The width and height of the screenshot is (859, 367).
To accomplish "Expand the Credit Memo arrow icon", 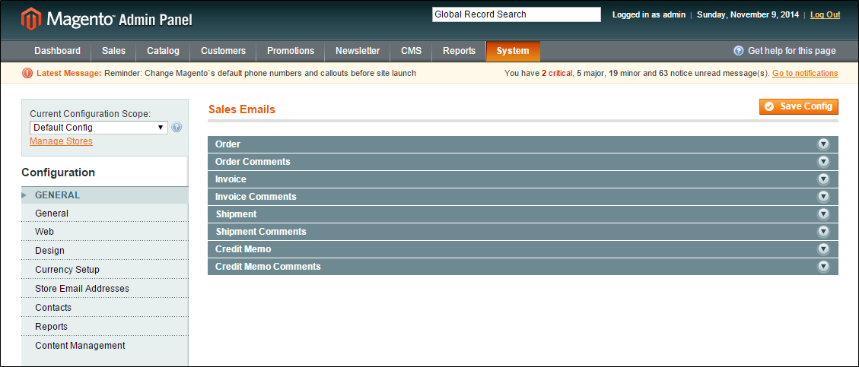I will coord(823,249).
